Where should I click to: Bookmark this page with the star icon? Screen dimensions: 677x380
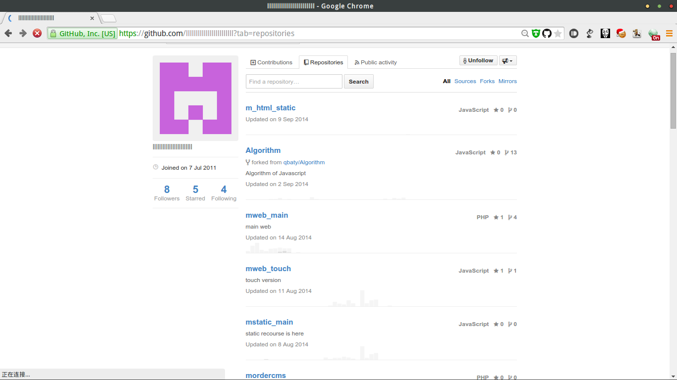(x=558, y=34)
